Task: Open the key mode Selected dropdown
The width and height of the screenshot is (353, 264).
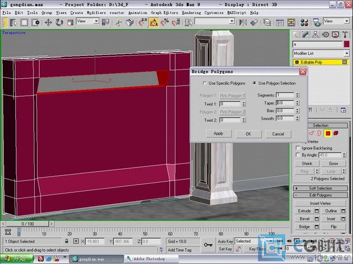Action: (254, 241)
